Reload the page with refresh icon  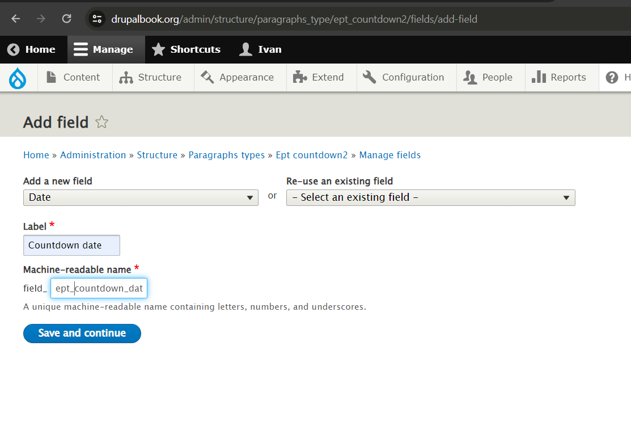(x=66, y=19)
